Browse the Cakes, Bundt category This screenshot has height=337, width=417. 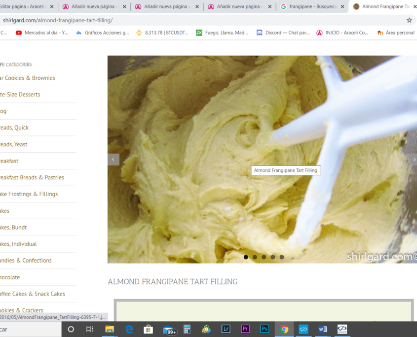[13, 227]
